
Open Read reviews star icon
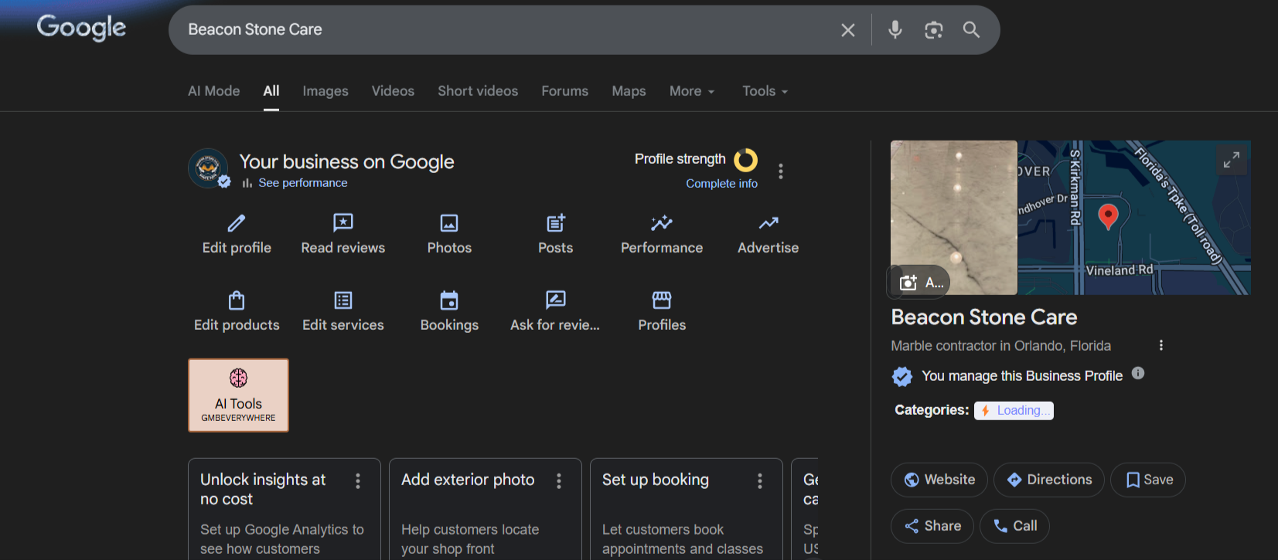343,224
